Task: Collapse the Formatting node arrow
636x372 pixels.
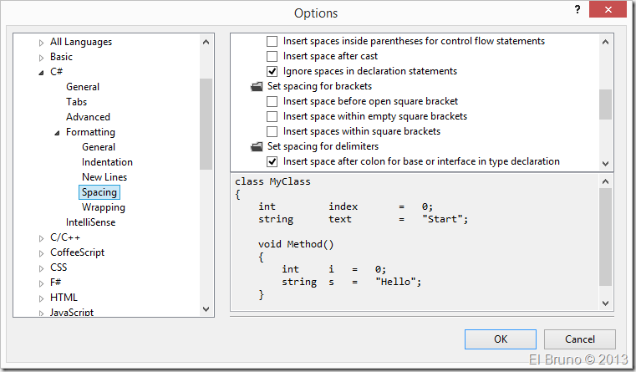Action: [57, 133]
